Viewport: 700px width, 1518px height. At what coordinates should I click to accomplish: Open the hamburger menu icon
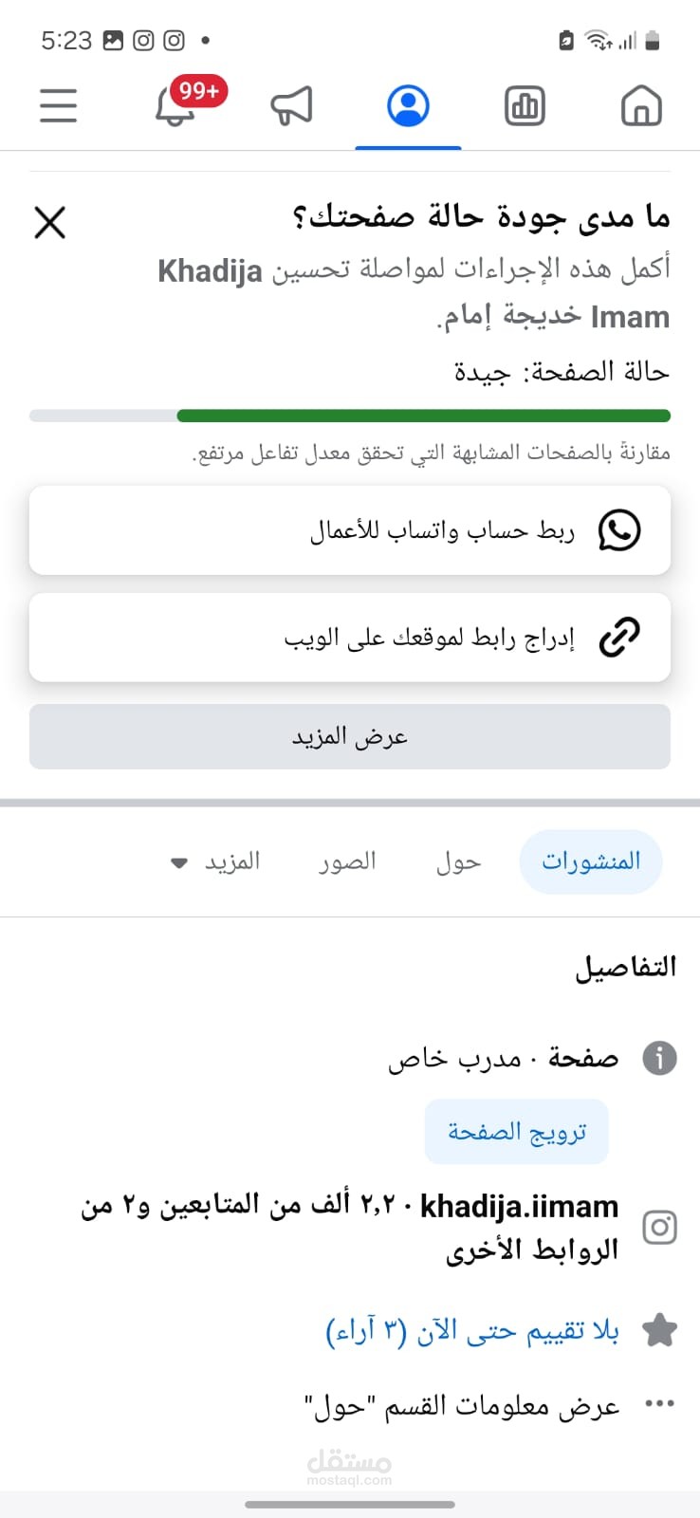58,105
